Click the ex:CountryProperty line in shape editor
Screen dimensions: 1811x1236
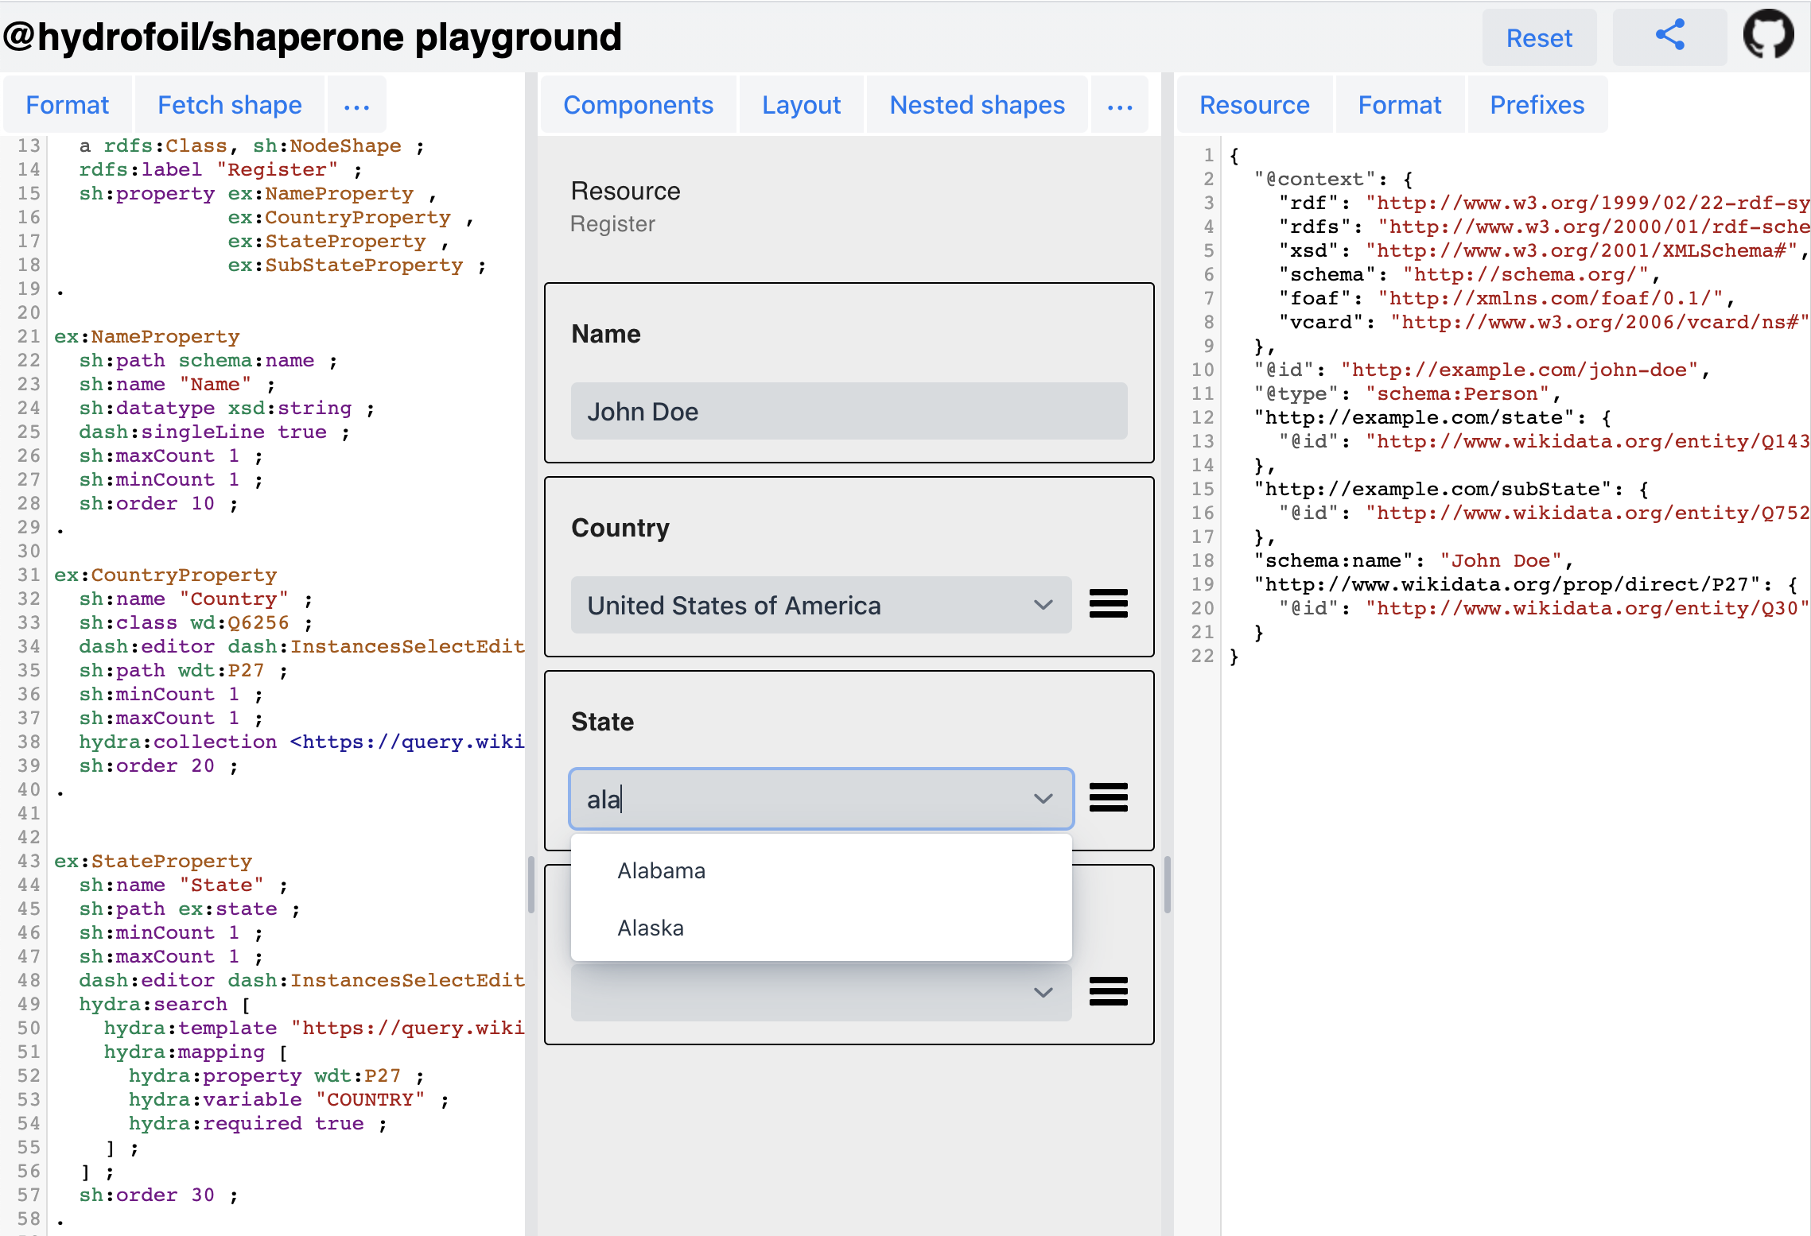[x=165, y=575]
